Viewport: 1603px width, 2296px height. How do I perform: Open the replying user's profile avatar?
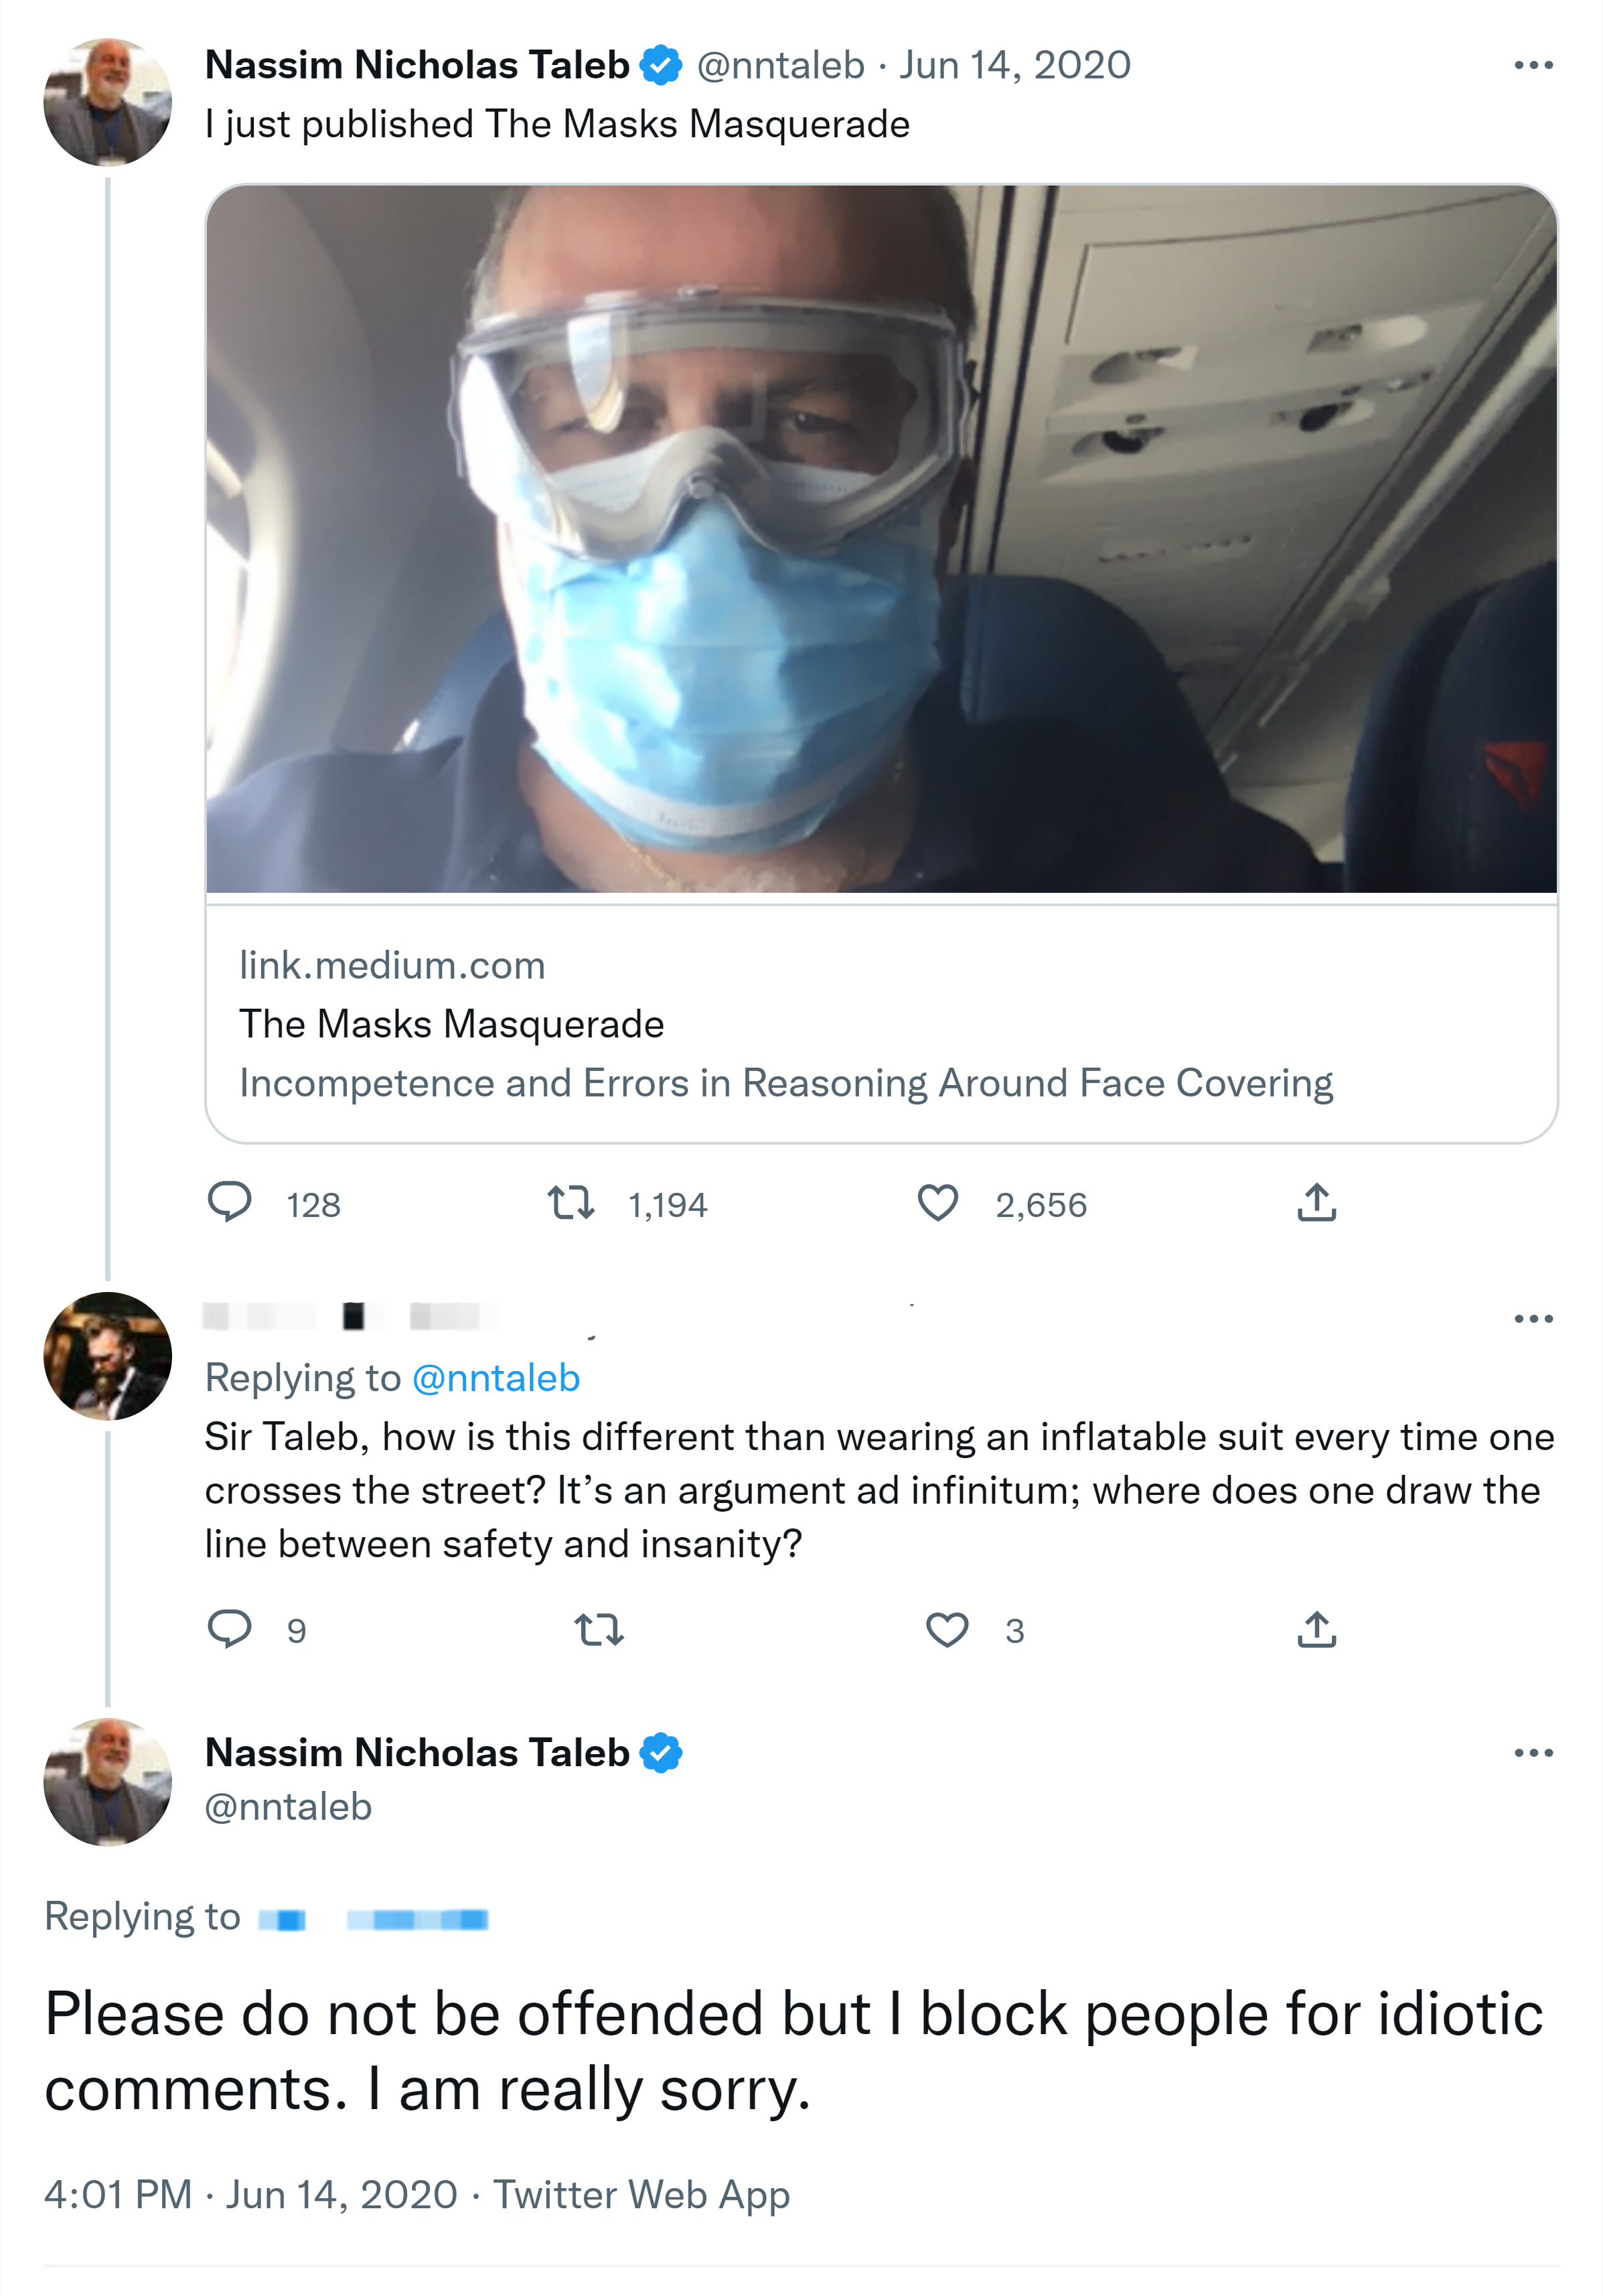point(108,1356)
